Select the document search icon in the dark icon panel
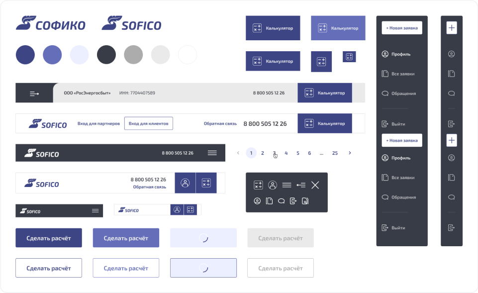 pos(305,201)
